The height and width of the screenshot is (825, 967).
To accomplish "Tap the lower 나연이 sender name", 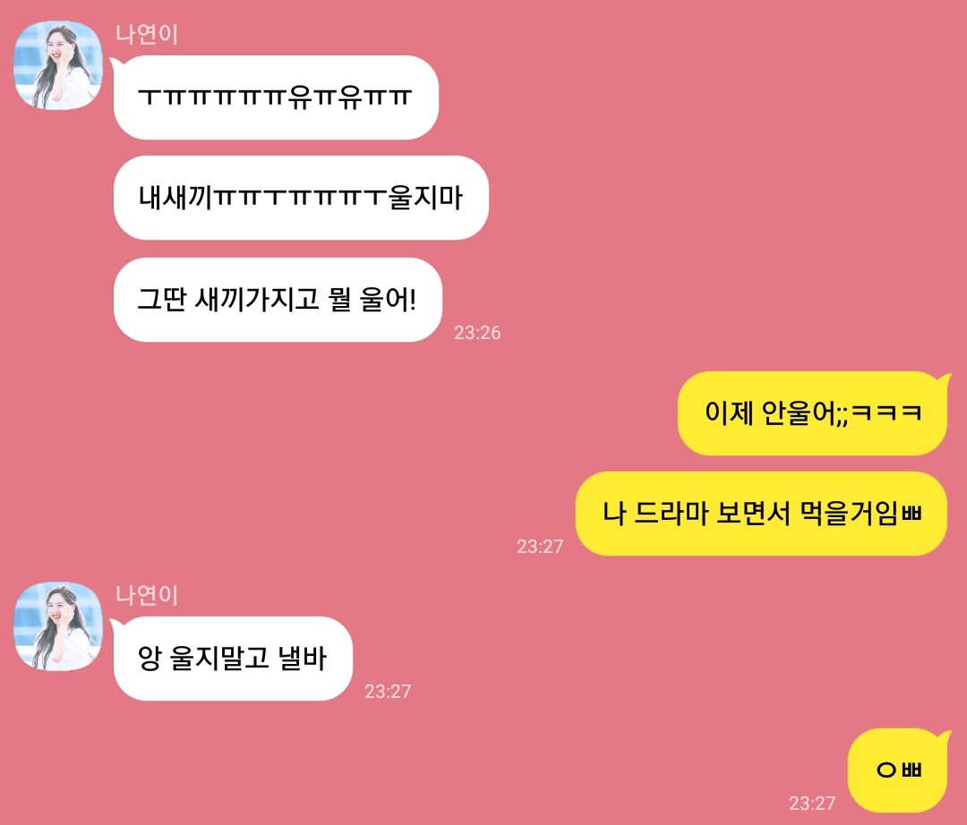I will coord(147,594).
